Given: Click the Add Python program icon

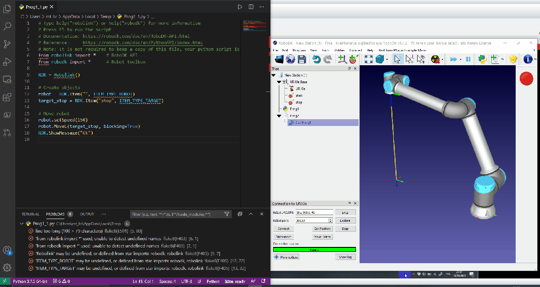Looking at the screenshot, I should pyautogui.click(x=483, y=59).
